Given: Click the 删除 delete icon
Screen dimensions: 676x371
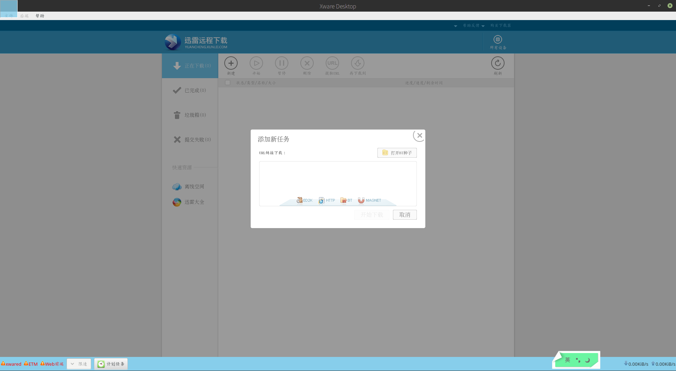Looking at the screenshot, I should coord(307,63).
